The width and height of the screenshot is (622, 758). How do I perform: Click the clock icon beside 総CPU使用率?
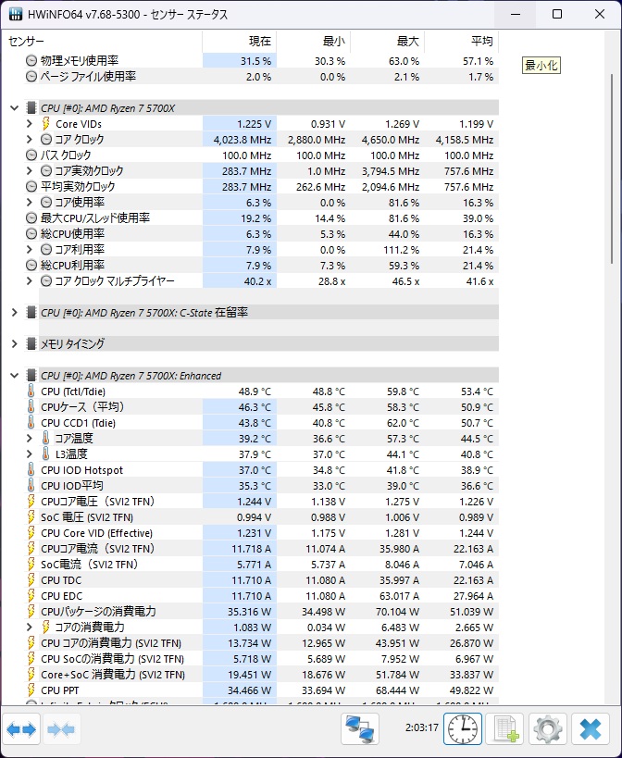[x=31, y=234]
